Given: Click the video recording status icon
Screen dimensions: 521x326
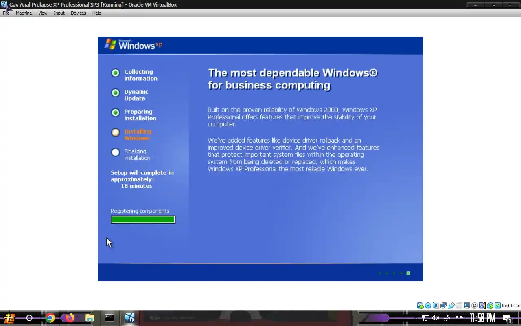Looking at the screenshot, I should (474, 306).
